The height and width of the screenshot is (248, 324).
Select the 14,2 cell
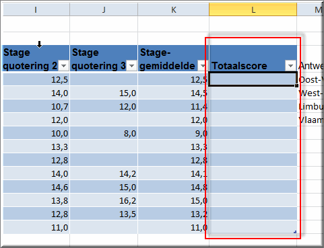[104, 173]
